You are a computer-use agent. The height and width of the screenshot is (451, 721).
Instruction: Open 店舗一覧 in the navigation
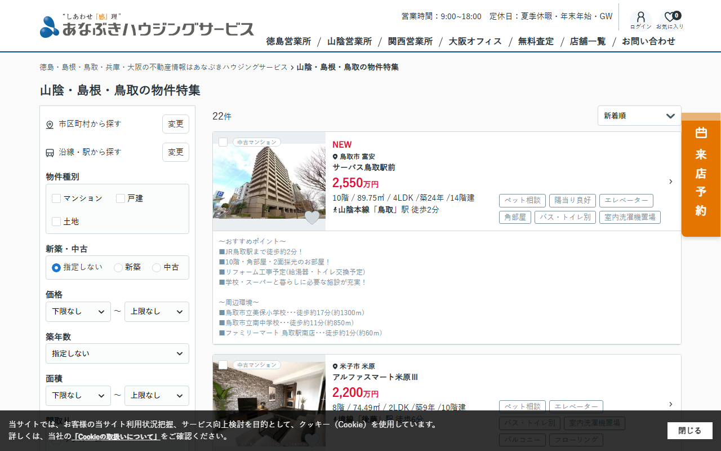(x=588, y=41)
